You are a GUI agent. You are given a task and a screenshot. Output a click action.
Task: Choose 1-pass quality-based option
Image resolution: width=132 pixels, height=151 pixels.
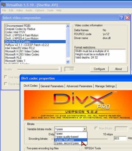(x=71, y=137)
